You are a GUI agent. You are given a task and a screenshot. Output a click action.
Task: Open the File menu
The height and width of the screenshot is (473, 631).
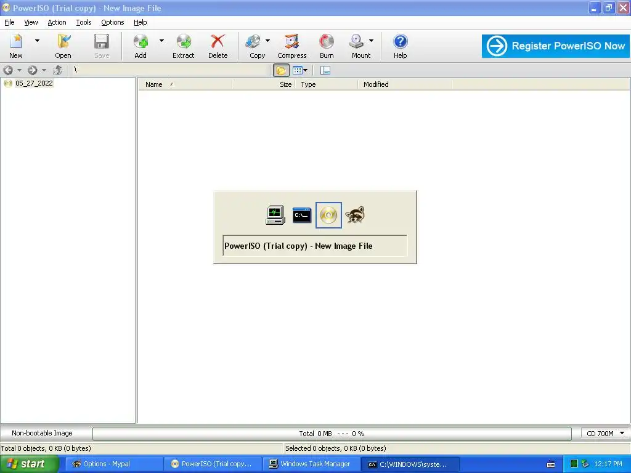tap(9, 23)
